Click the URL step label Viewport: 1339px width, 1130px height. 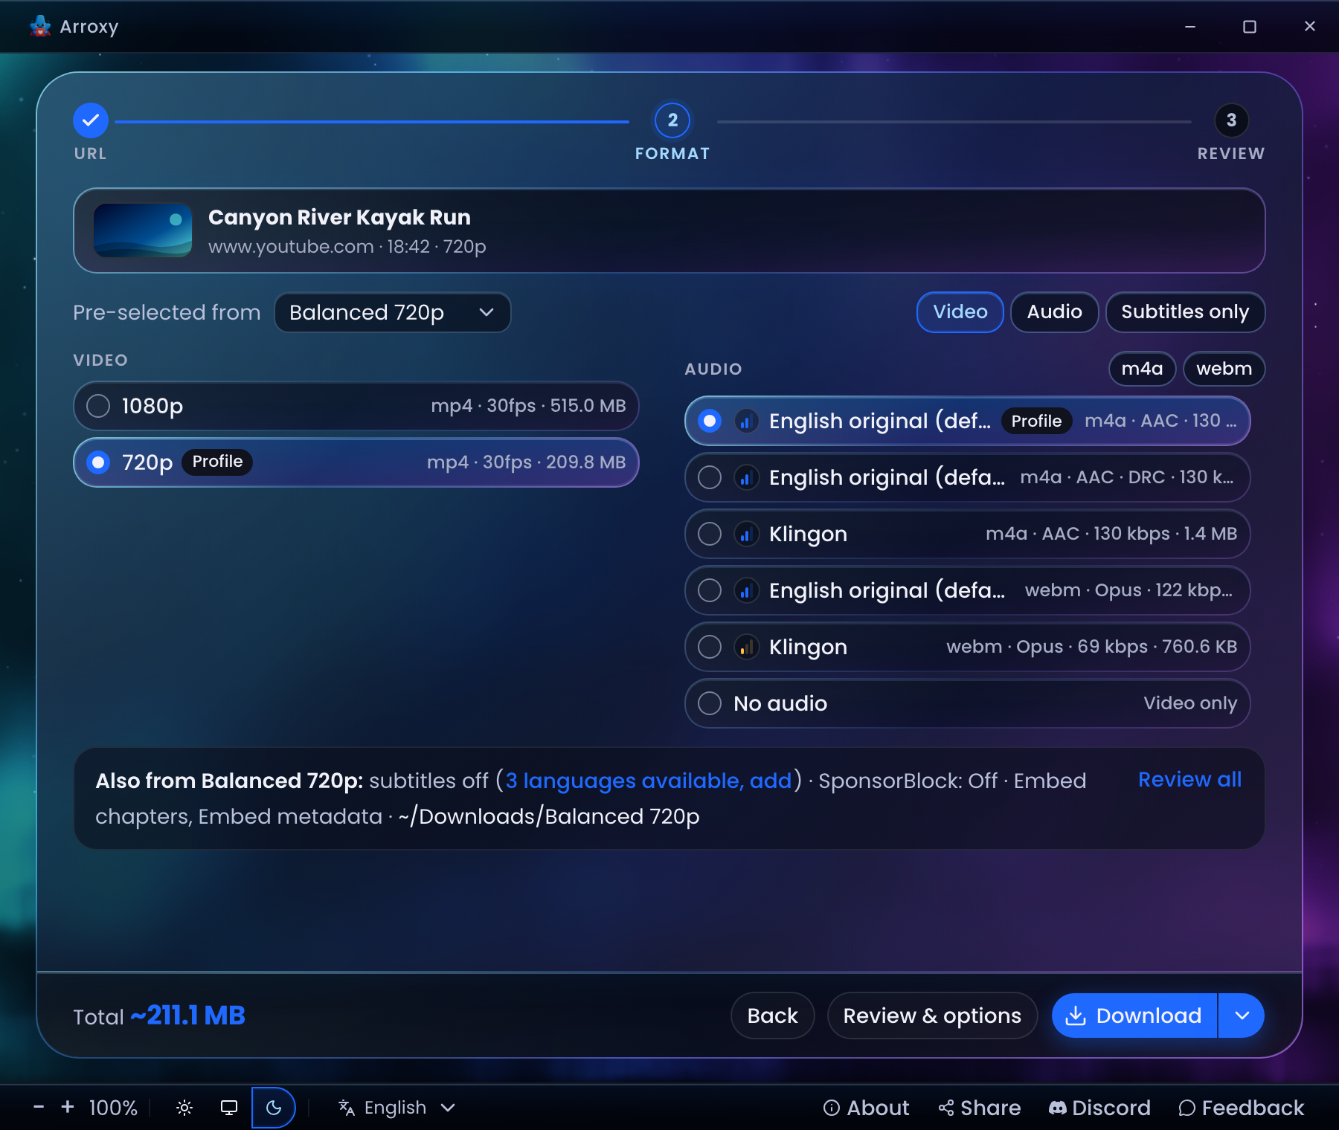pyautogui.click(x=91, y=154)
